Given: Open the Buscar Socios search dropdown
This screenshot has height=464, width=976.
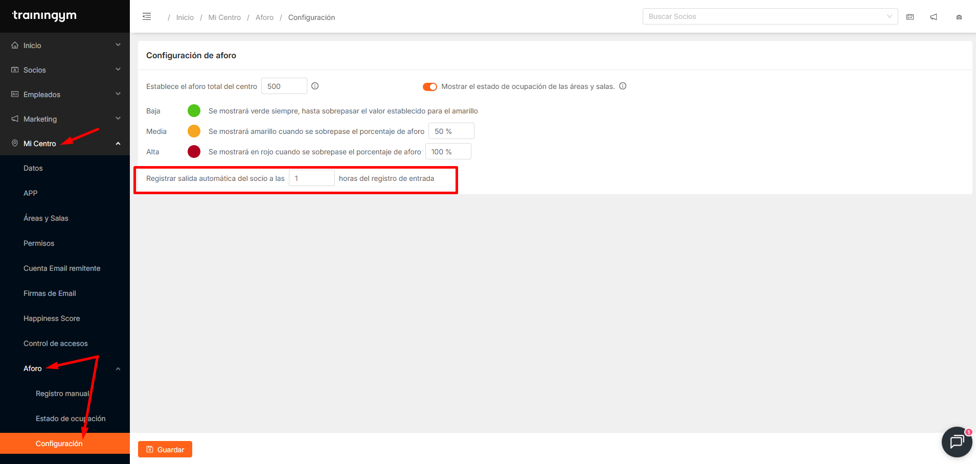Looking at the screenshot, I should [x=769, y=16].
